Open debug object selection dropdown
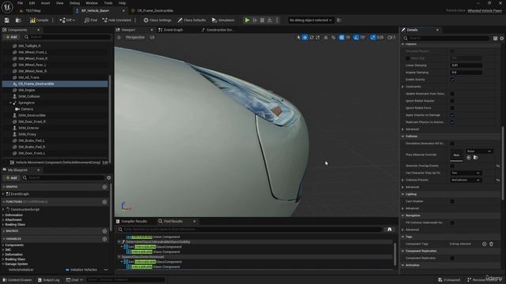506x284 pixels. tap(311, 21)
